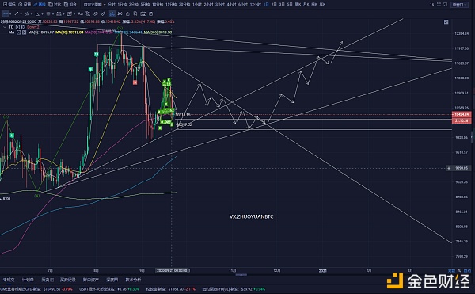Select the 1小时 timeframe

(197, 5)
